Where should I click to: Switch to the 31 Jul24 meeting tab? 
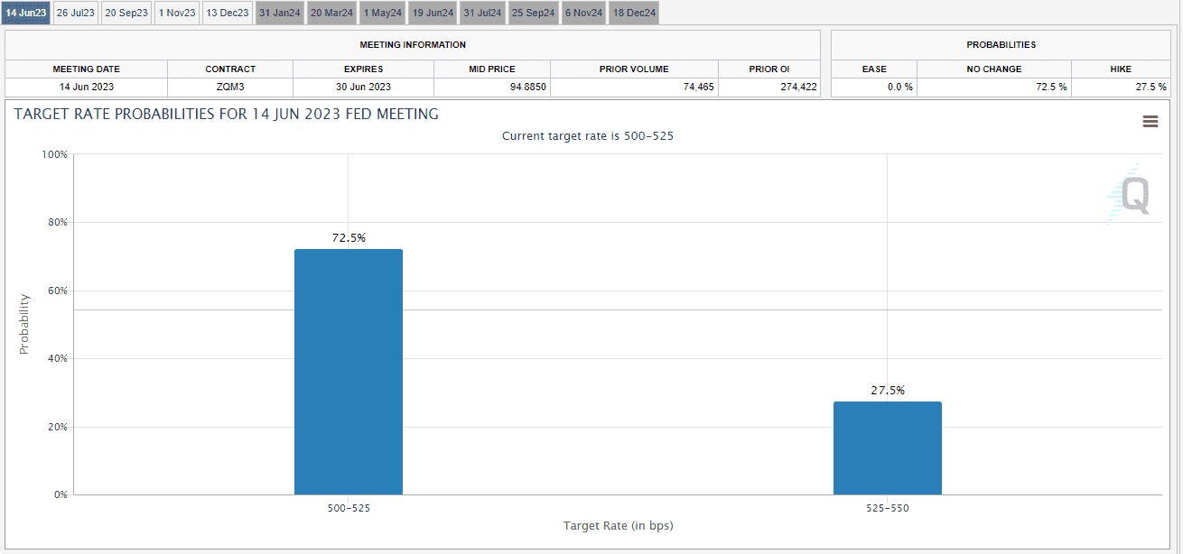(x=482, y=13)
